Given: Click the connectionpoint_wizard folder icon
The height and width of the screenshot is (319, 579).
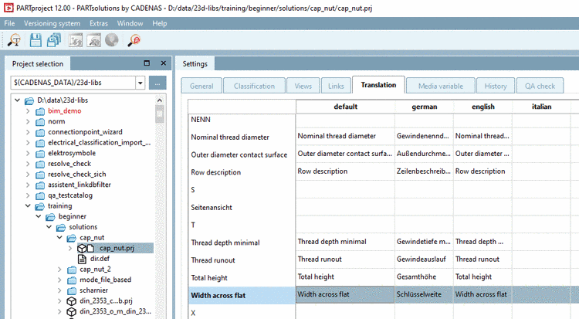Looking at the screenshot, I should click(x=40, y=132).
